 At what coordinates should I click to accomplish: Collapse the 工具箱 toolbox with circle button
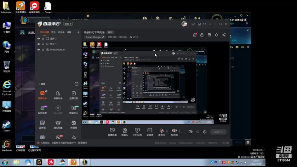pyautogui.click(x=76, y=84)
